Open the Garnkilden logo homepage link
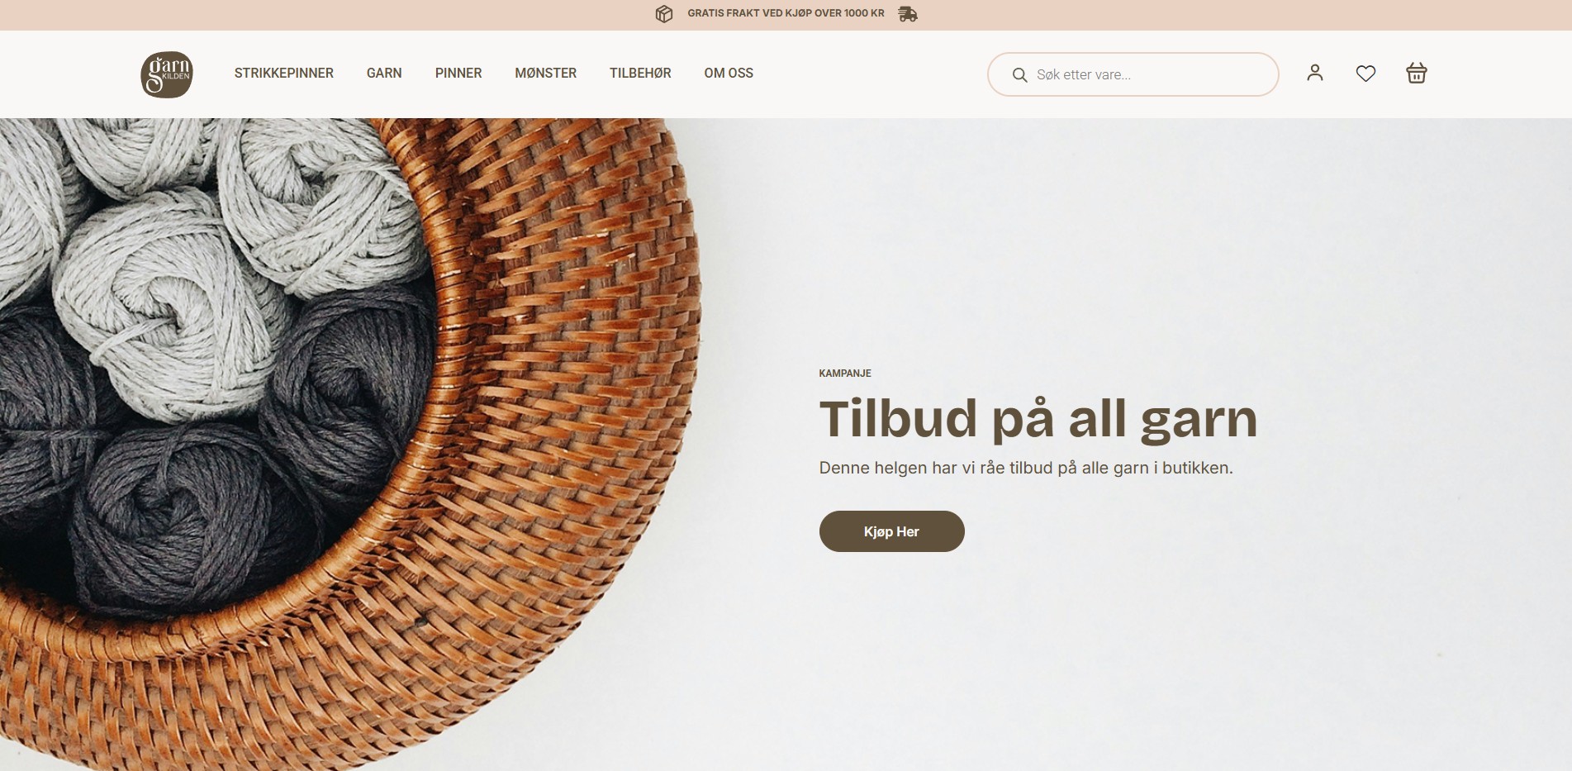 [167, 74]
